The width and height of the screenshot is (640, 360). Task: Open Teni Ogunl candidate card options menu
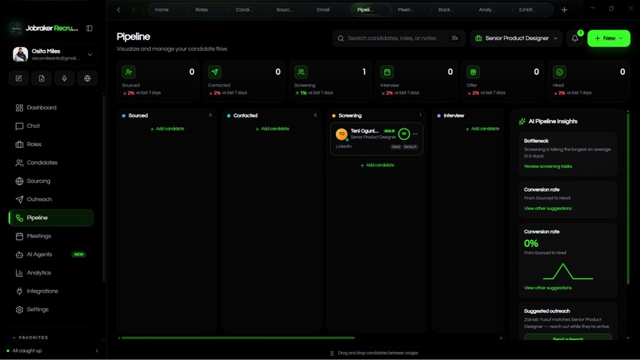coord(415,134)
